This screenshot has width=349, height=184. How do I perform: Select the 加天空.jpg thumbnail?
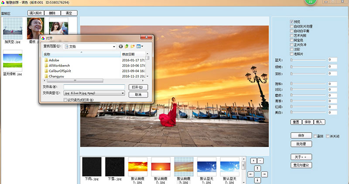pos(13,28)
